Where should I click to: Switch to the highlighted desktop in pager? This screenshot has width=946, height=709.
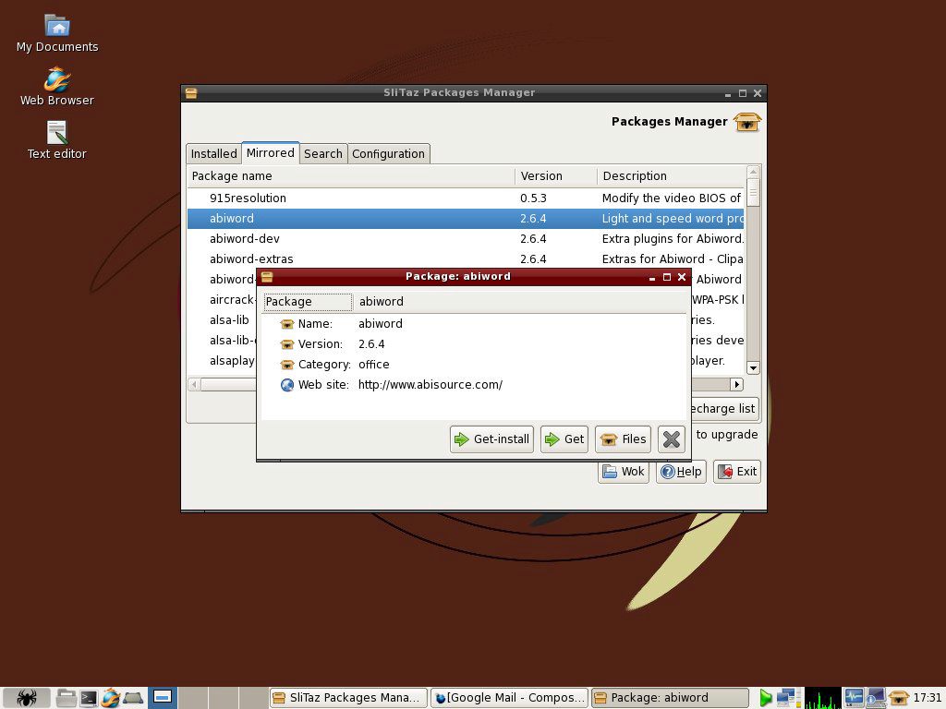tap(163, 698)
